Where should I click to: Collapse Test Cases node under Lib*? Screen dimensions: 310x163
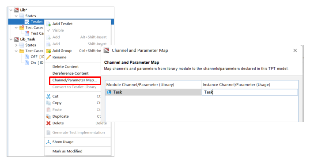16,28
